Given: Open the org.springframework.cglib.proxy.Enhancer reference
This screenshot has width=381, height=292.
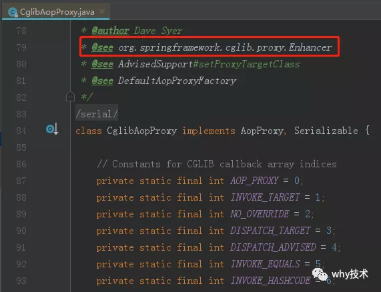Looking at the screenshot, I should coord(225,47).
